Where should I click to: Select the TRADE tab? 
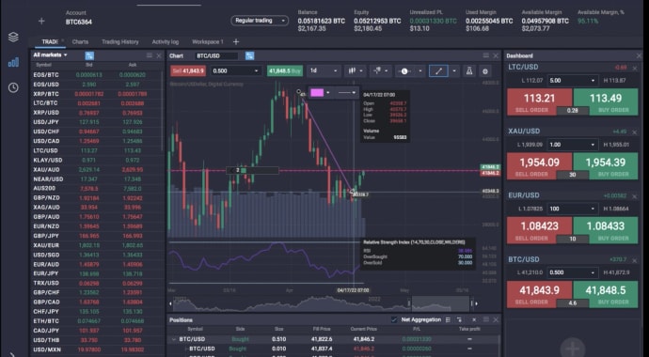coord(49,41)
